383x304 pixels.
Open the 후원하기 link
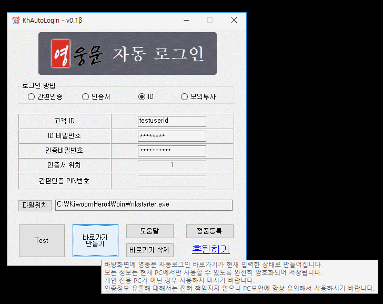pyautogui.click(x=210, y=249)
